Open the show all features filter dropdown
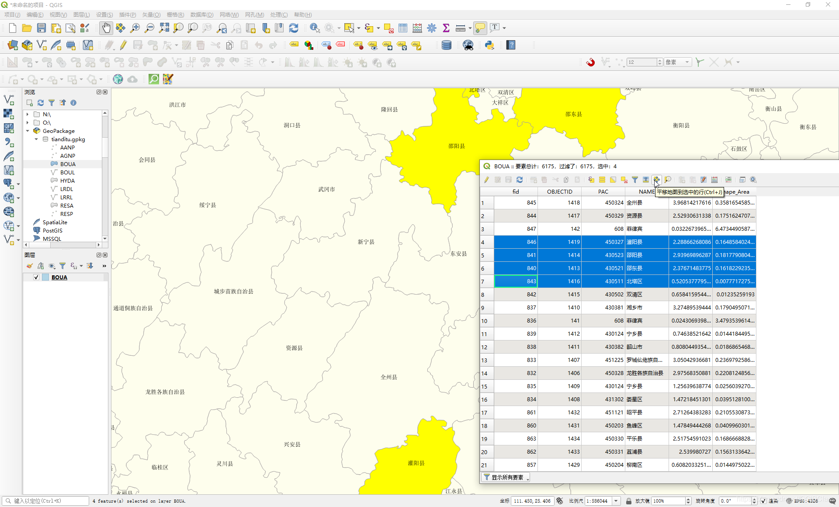The height and width of the screenshot is (507, 839). point(506,477)
